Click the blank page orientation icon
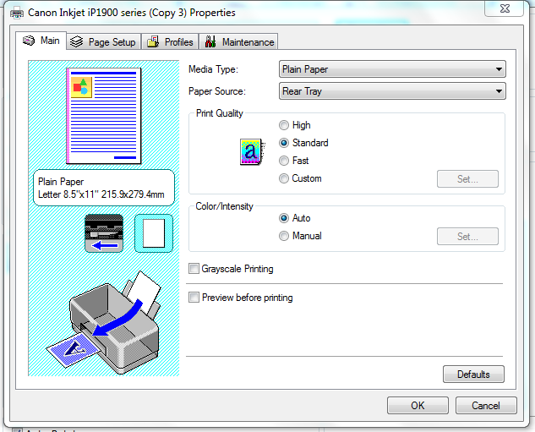The width and height of the screenshot is (535, 432). (154, 233)
